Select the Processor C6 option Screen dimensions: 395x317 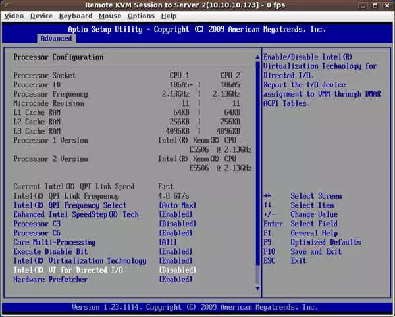click(x=37, y=233)
